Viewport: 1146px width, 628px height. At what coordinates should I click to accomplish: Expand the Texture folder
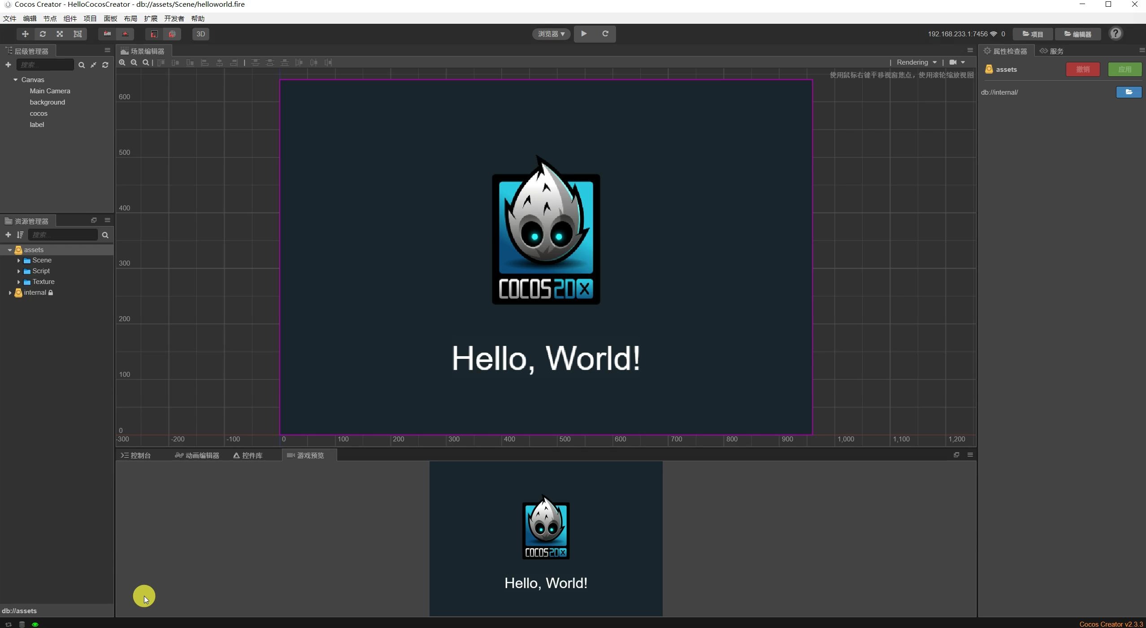(x=18, y=282)
